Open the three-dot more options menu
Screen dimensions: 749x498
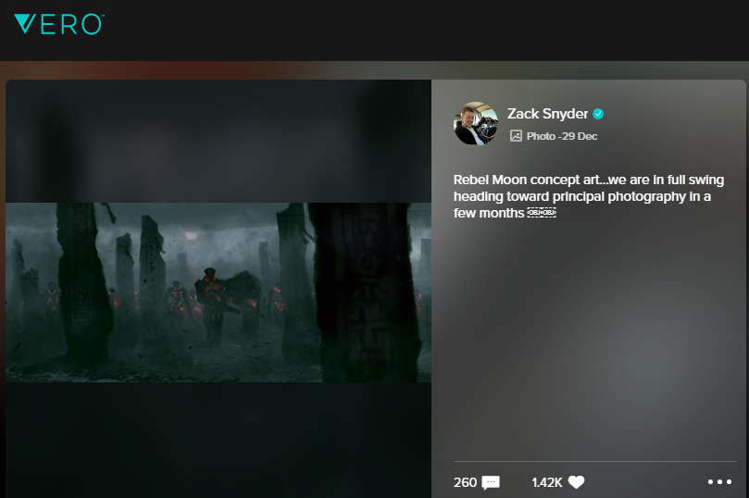719,482
